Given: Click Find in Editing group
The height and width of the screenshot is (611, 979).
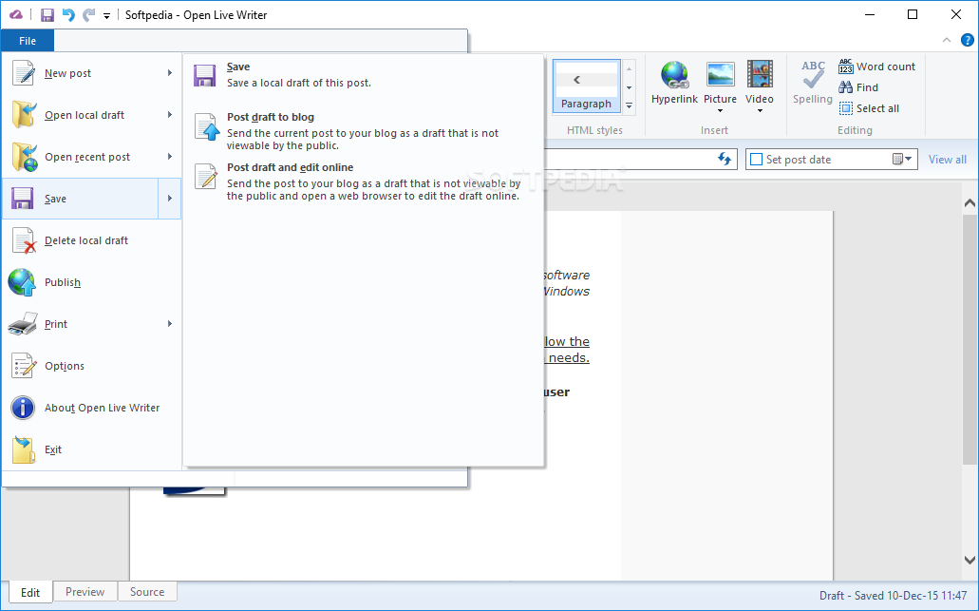Looking at the screenshot, I should (x=858, y=87).
